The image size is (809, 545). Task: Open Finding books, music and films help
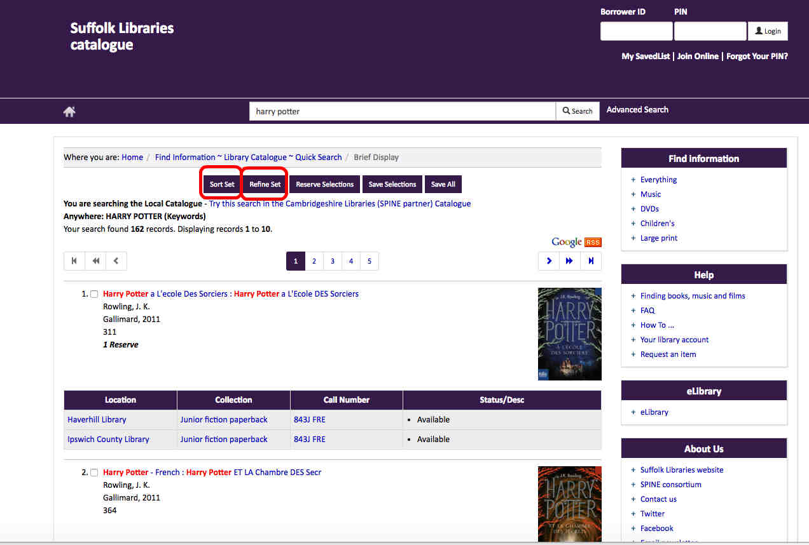click(x=693, y=296)
